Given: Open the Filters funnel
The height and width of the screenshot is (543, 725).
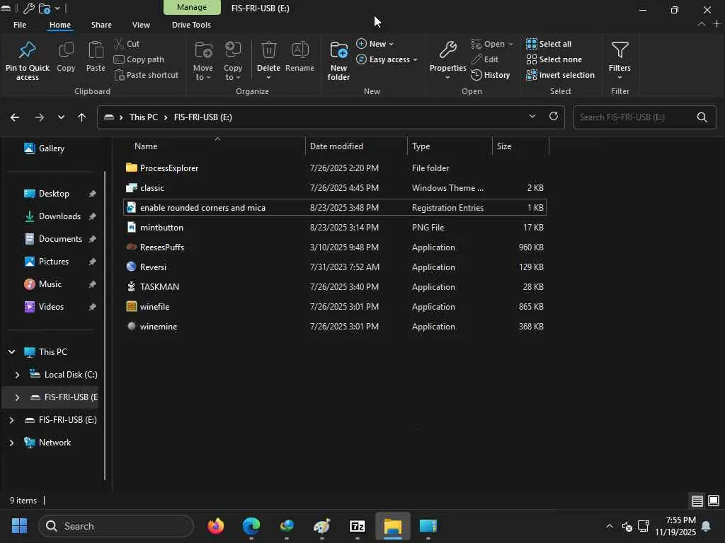Looking at the screenshot, I should tap(620, 50).
